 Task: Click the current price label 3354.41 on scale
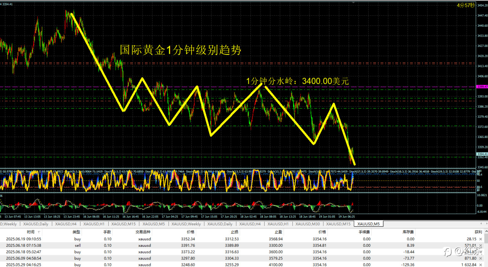pos(482,154)
